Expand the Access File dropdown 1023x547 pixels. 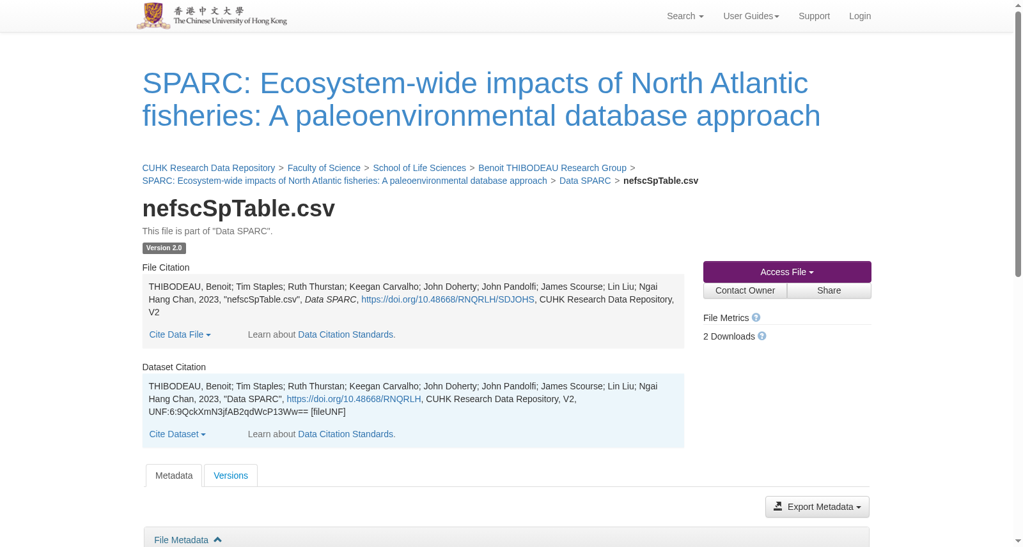[x=787, y=272]
